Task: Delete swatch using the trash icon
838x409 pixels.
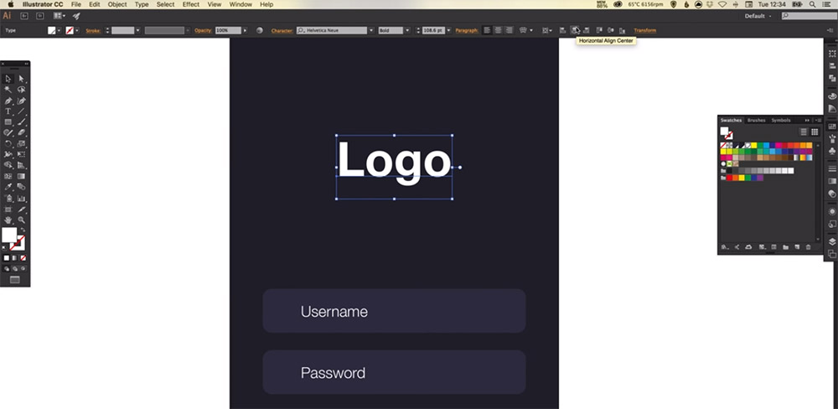Action: [808, 247]
